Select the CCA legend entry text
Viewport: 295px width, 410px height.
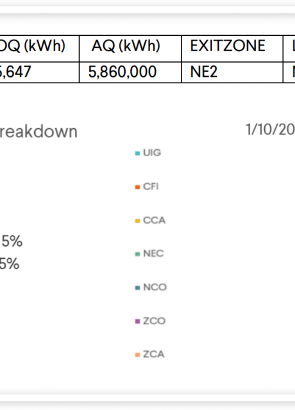(155, 220)
